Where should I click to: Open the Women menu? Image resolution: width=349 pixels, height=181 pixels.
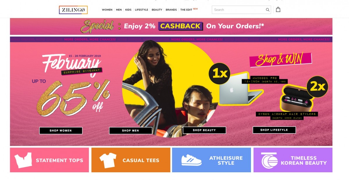coord(107,10)
